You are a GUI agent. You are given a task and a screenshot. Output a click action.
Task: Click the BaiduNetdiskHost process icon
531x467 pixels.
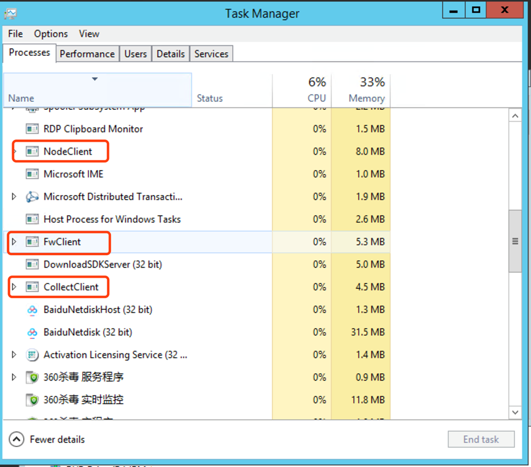33,310
